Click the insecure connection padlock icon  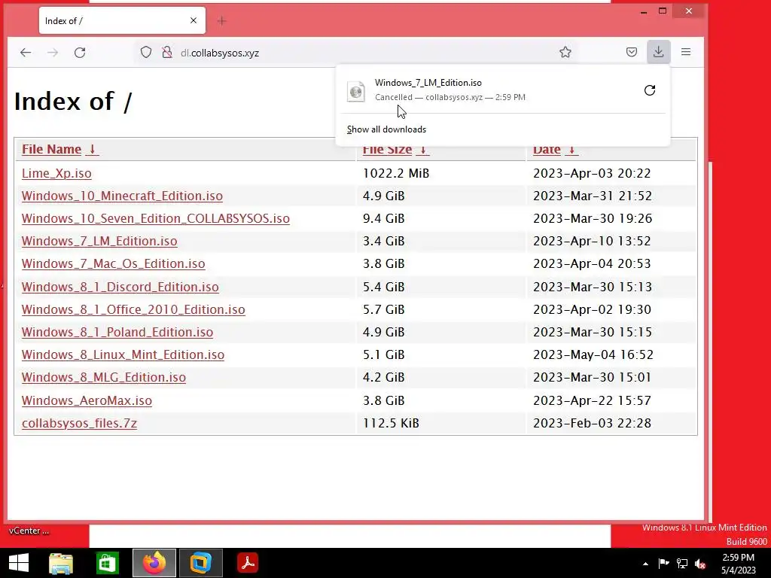point(167,52)
